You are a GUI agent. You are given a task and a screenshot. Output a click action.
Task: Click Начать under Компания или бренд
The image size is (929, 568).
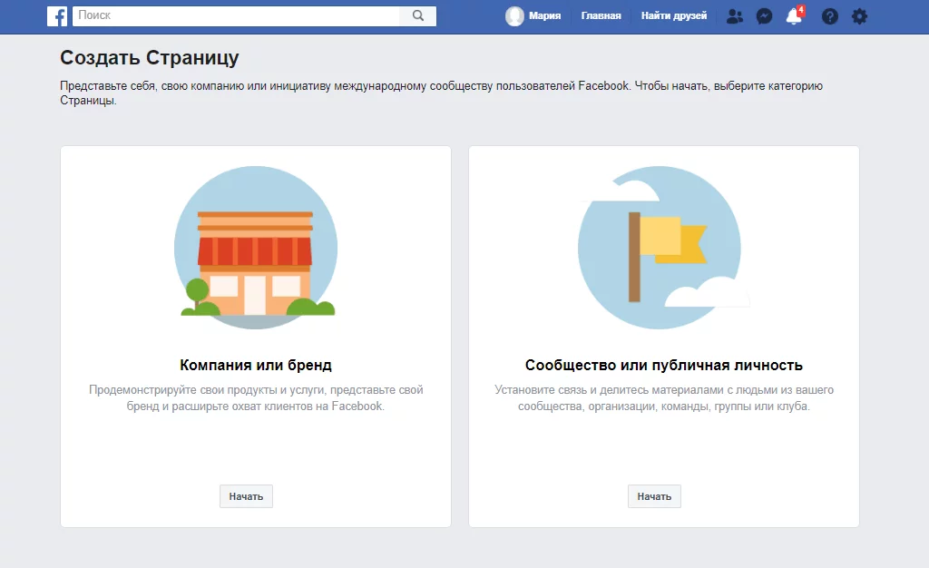point(246,496)
